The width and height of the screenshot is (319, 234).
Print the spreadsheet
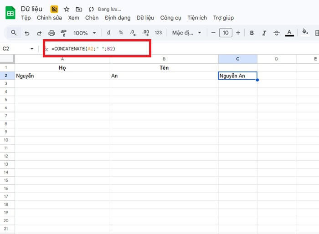(x=51, y=33)
